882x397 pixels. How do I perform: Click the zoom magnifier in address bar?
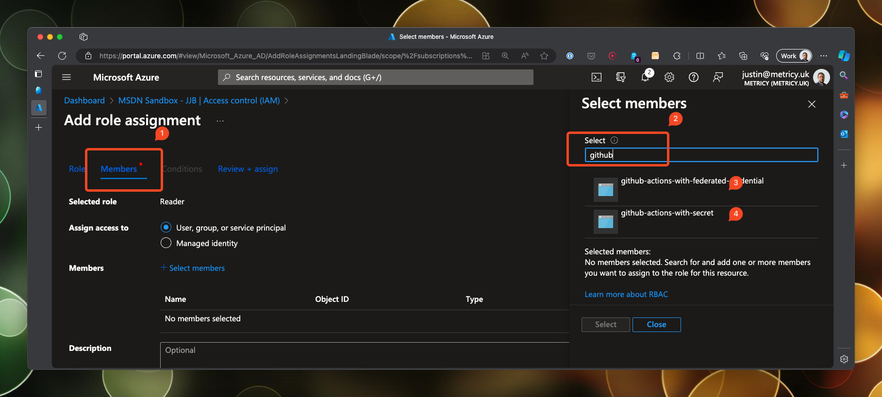(x=505, y=56)
